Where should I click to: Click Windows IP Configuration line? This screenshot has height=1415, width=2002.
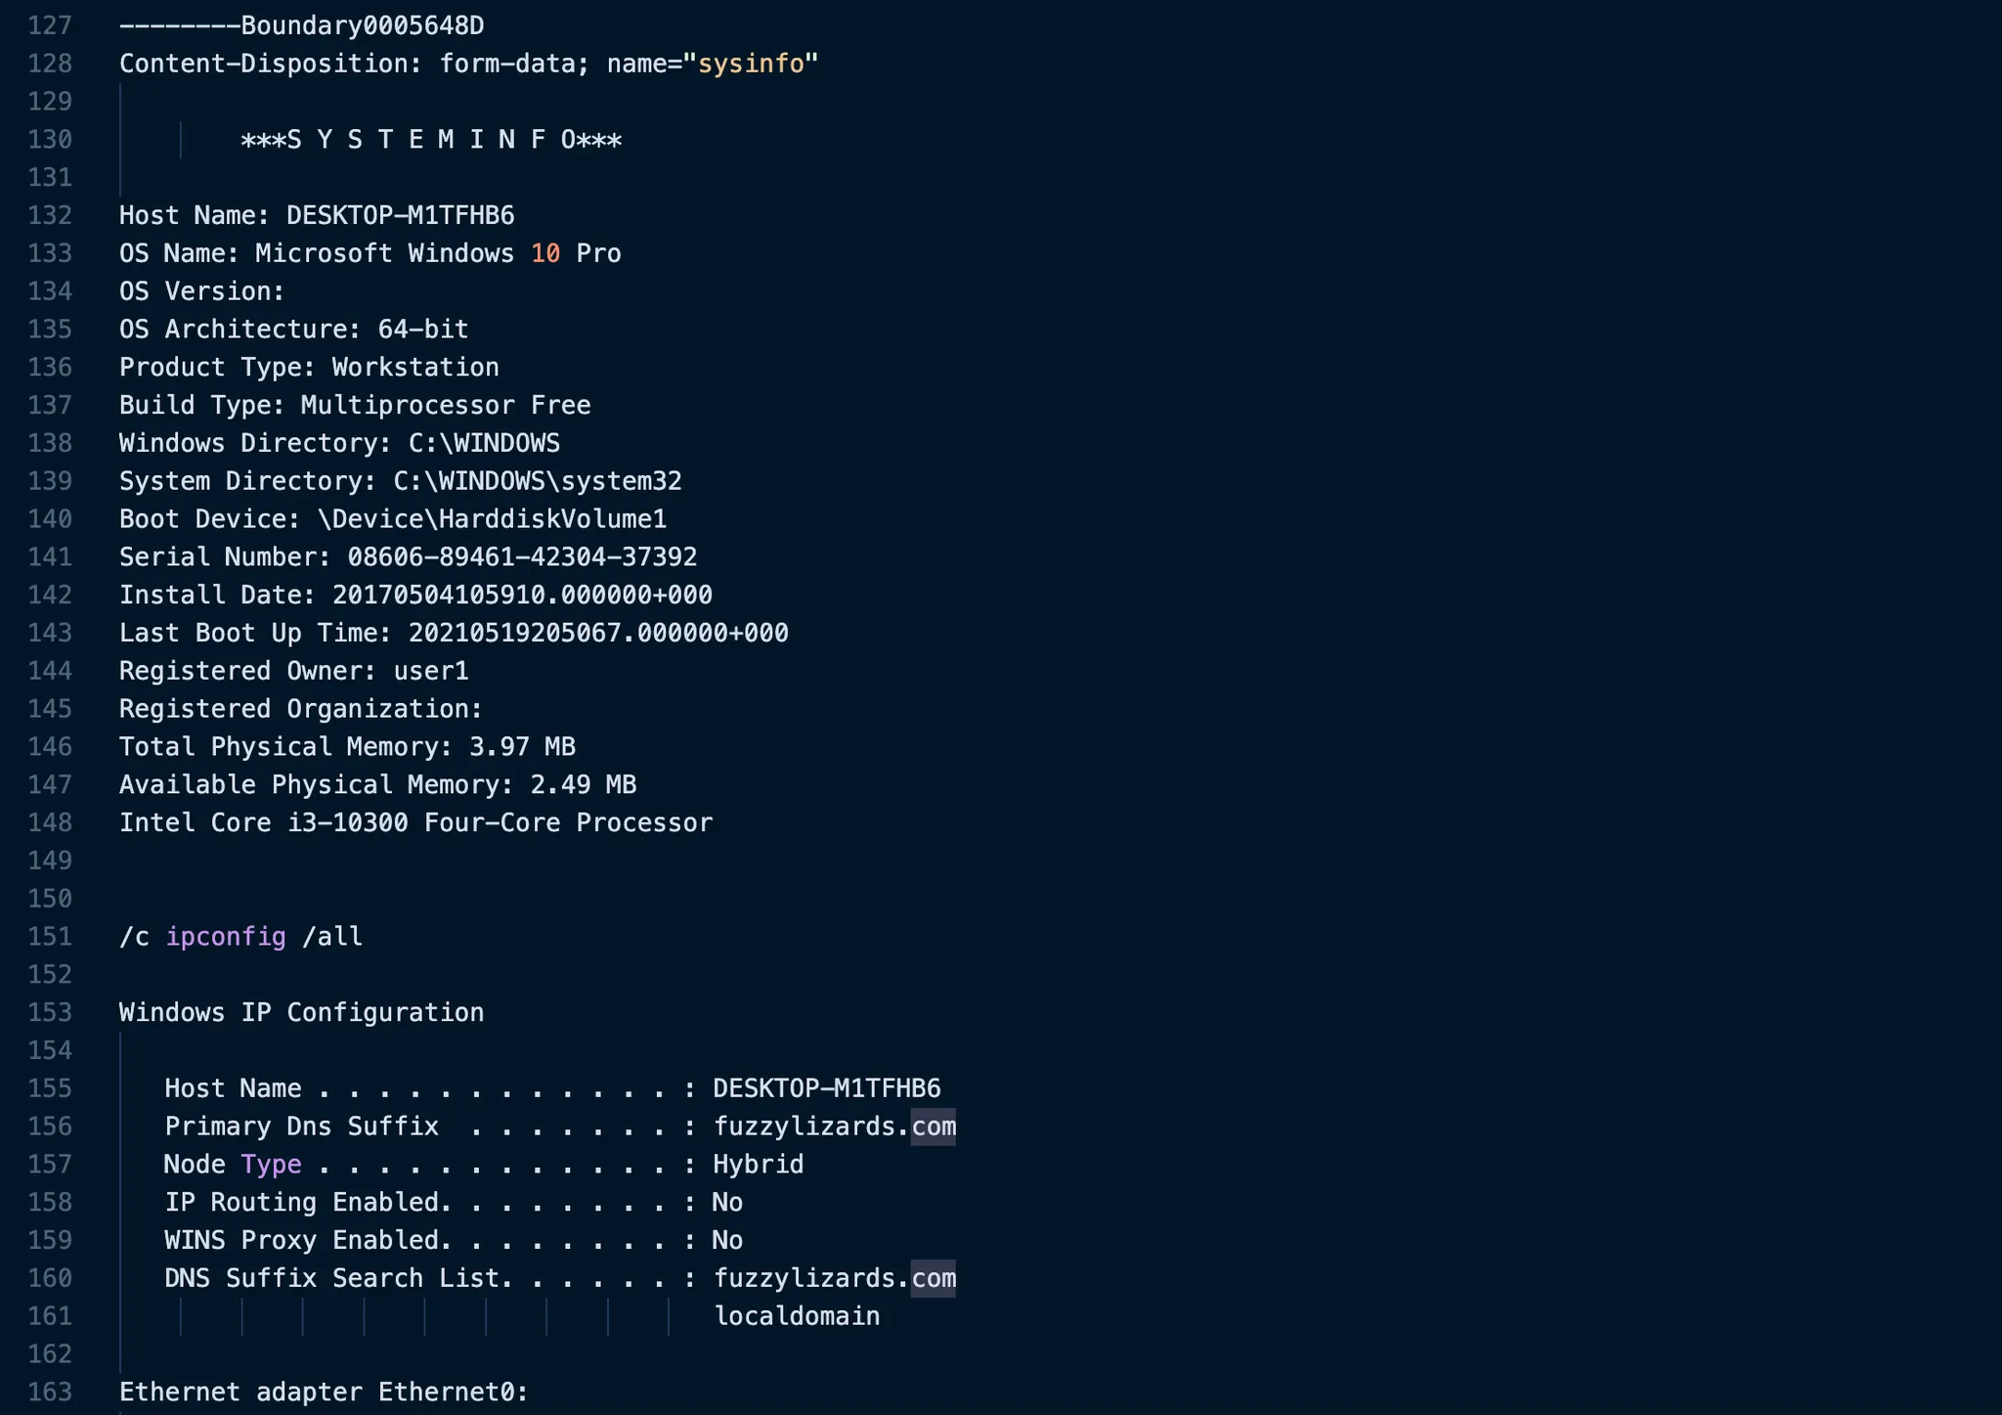[301, 1013]
